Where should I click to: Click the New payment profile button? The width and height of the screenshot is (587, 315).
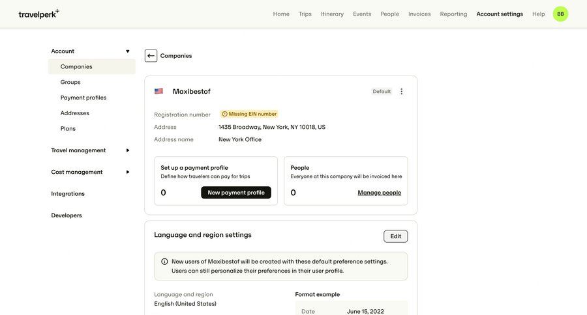point(236,193)
